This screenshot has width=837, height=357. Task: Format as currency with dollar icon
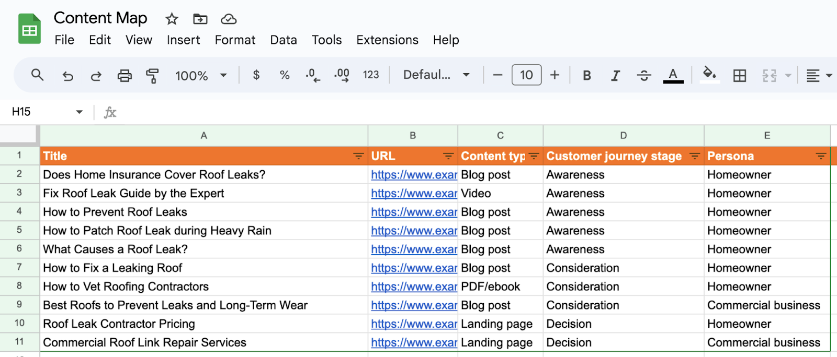(x=256, y=75)
